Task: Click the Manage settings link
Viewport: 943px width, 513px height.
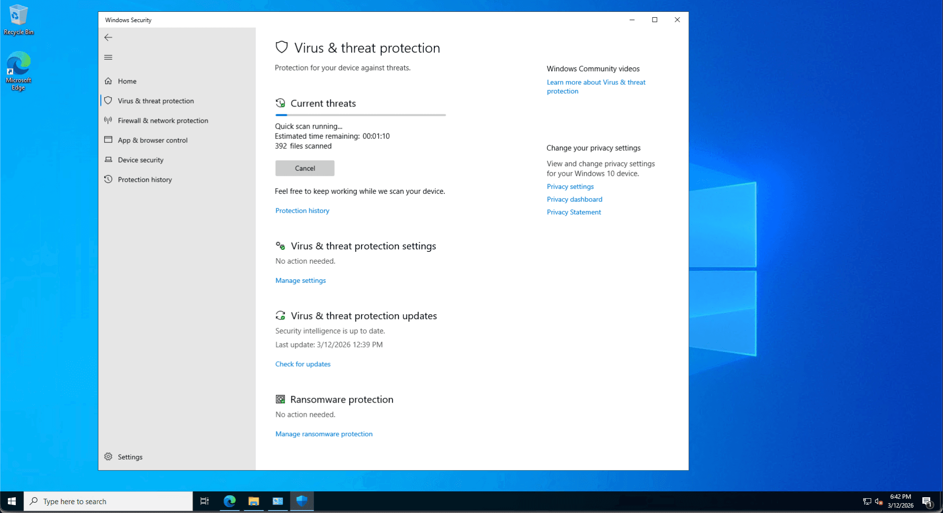Action: (x=300, y=280)
